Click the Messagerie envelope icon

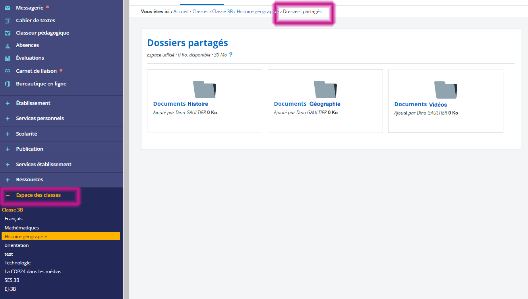[x=7, y=8]
